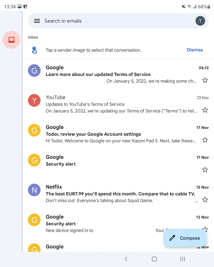Select Google Terms of Service sender avatar
Viewport: 214px width, 267px height.
pyautogui.click(x=34, y=71)
